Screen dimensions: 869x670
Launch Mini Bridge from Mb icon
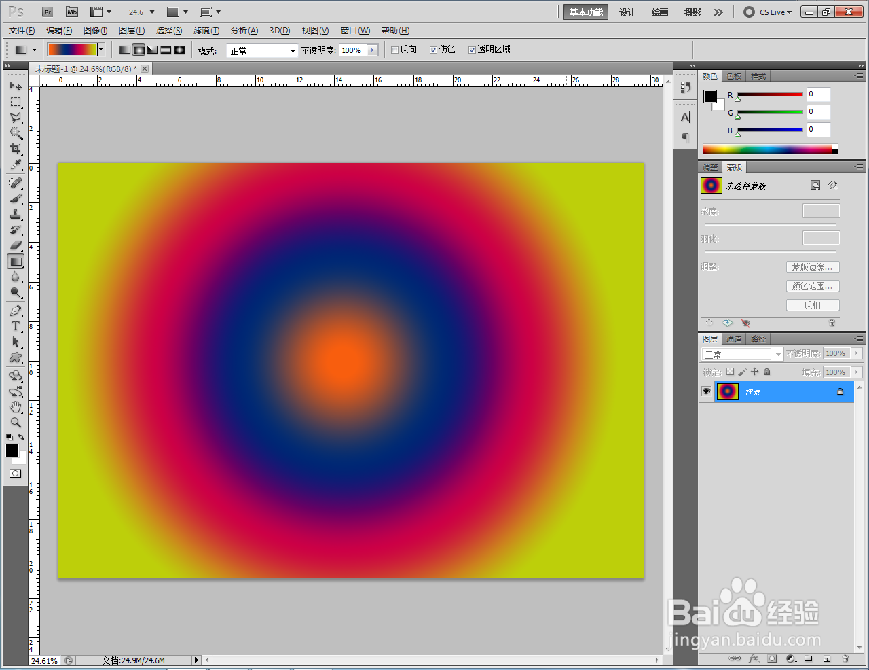pyautogui.click(x=72, y=12)
